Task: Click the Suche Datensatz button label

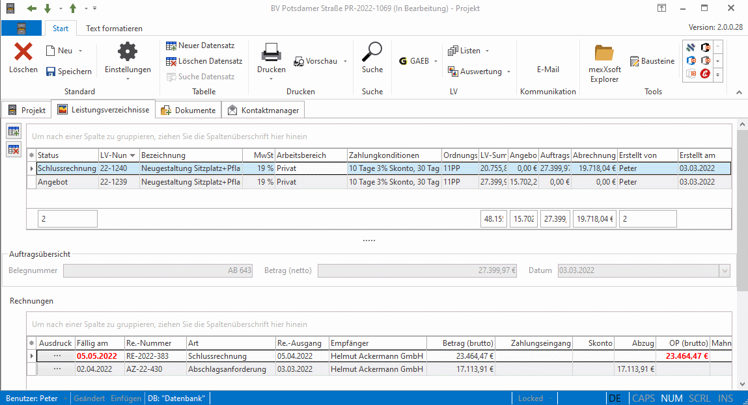Action: [x=206, y=77]
